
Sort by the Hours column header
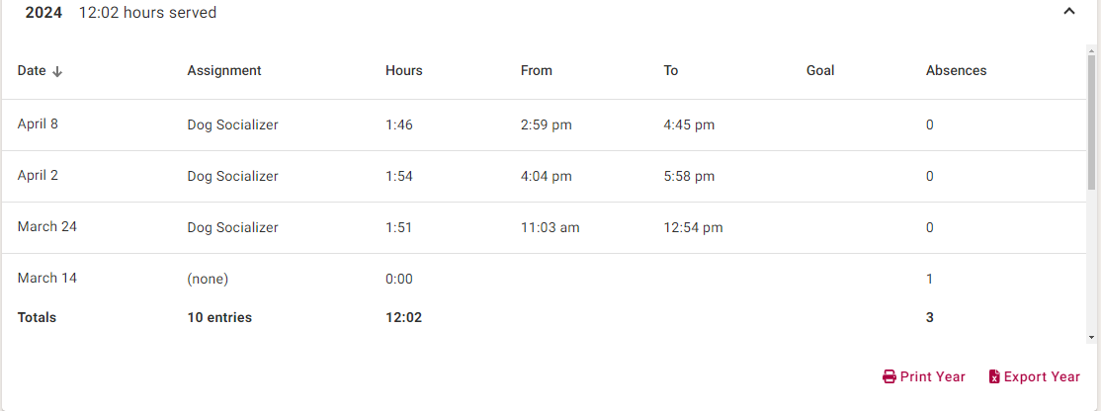click(403, 70)
